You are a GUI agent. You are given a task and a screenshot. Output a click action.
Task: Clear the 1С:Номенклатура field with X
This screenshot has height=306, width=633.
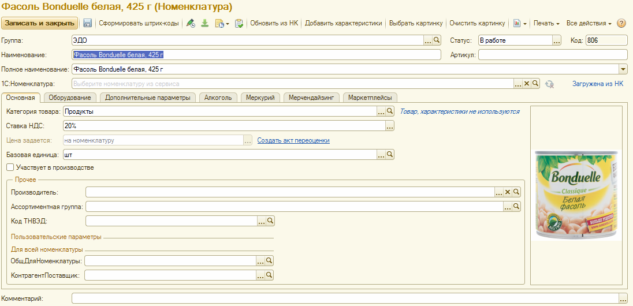526,84
